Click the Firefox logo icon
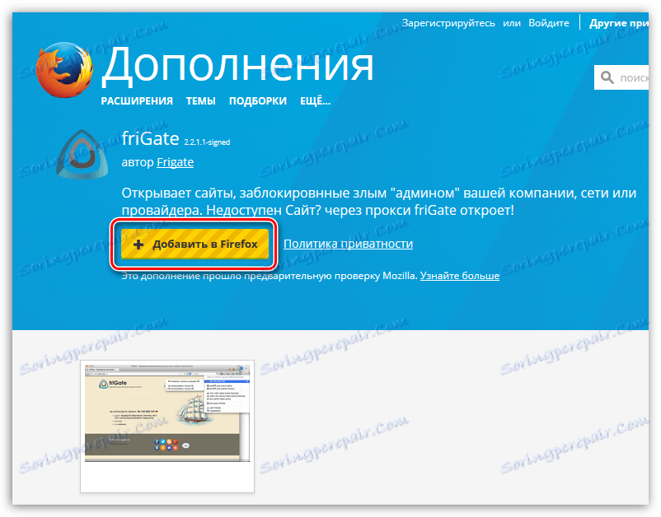 pyautogui.click(x=64, y=69)
